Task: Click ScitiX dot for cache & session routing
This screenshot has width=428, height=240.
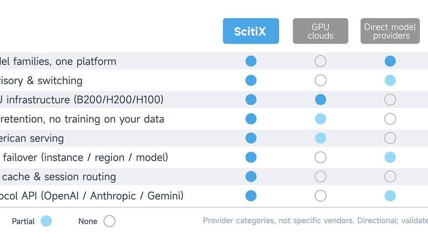Action: pyautogui.click(x=251, y=177)
